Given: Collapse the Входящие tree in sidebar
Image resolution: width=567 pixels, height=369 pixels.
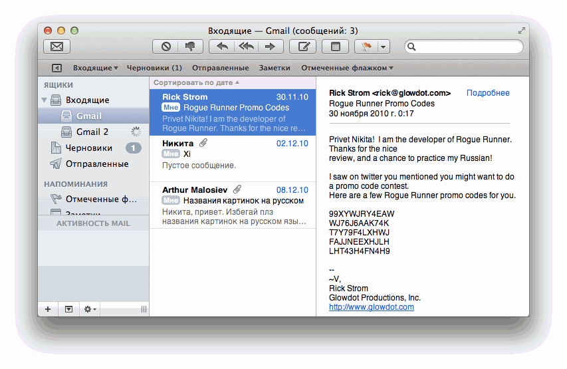Looking at the screenshot, I should 44,100.
